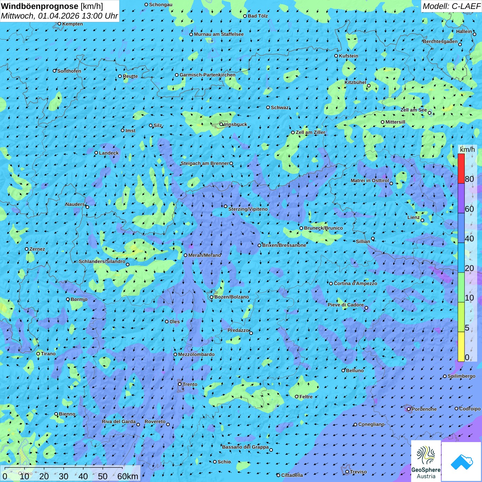482x482 pixels.
Task: Click the Schongau label
Action: pyautogui.click(x=160, y=4)
